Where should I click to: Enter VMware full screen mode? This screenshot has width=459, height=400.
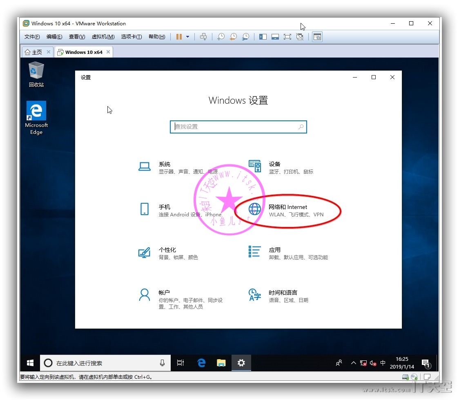(x=287, y=37)
